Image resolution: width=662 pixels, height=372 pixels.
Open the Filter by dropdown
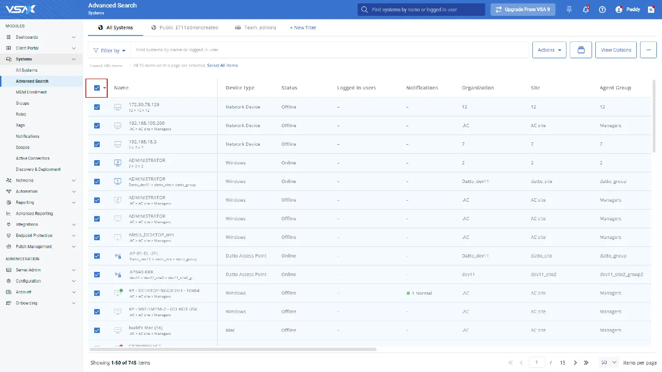[x=110, y=50]
